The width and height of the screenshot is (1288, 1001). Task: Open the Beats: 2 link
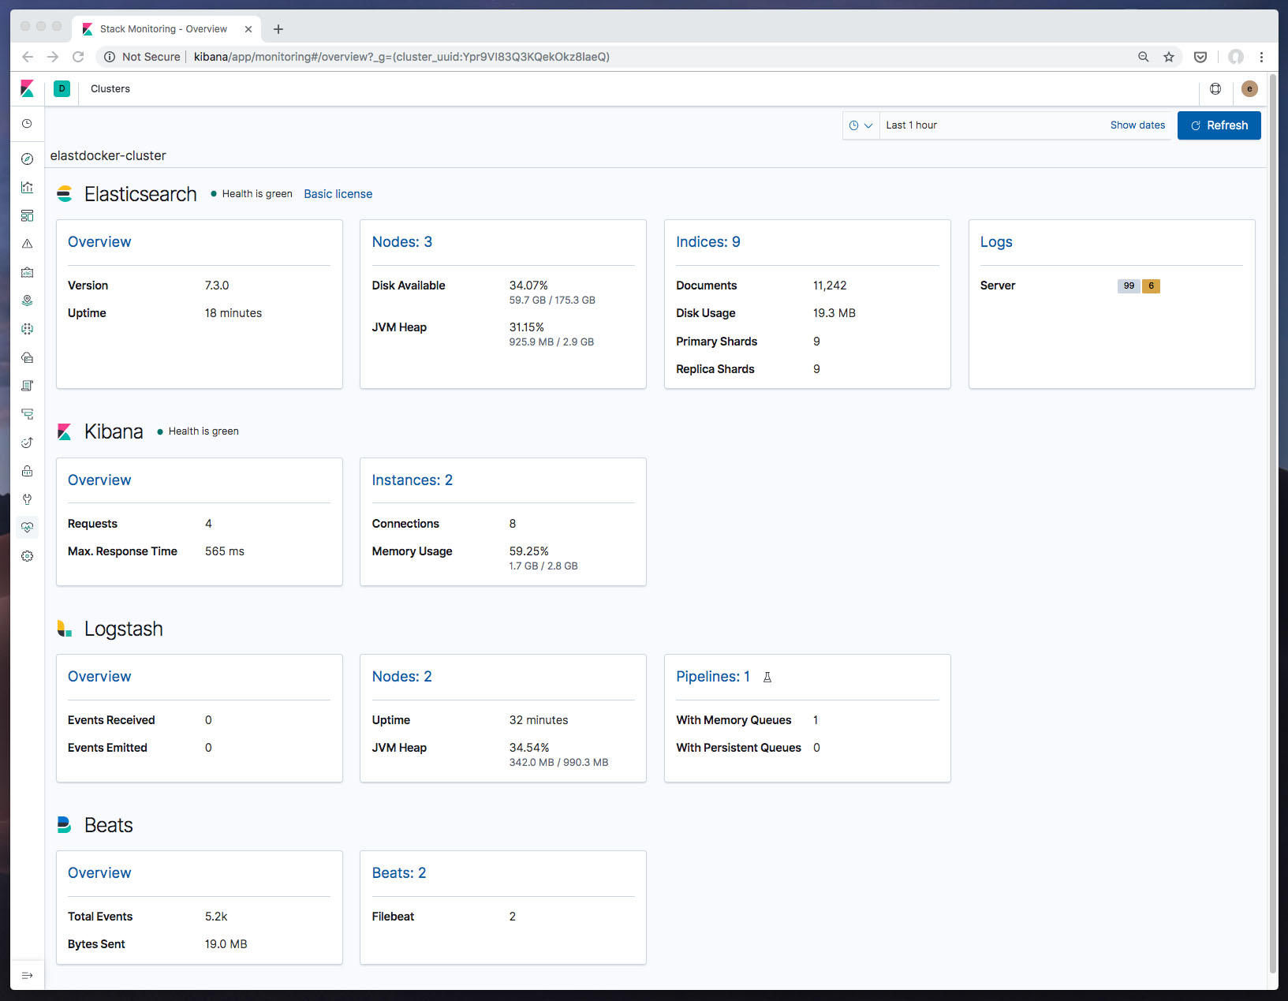[399, 873]
